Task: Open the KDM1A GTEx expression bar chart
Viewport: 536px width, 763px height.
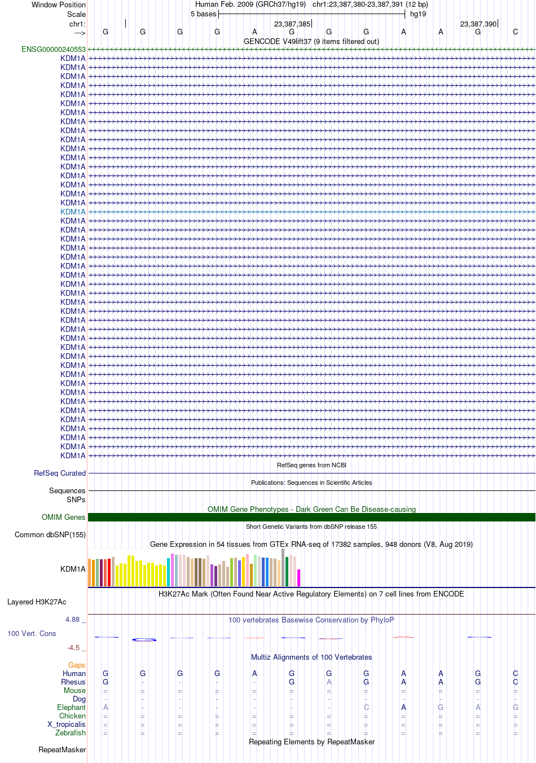Action: click(x=195, y=569)
